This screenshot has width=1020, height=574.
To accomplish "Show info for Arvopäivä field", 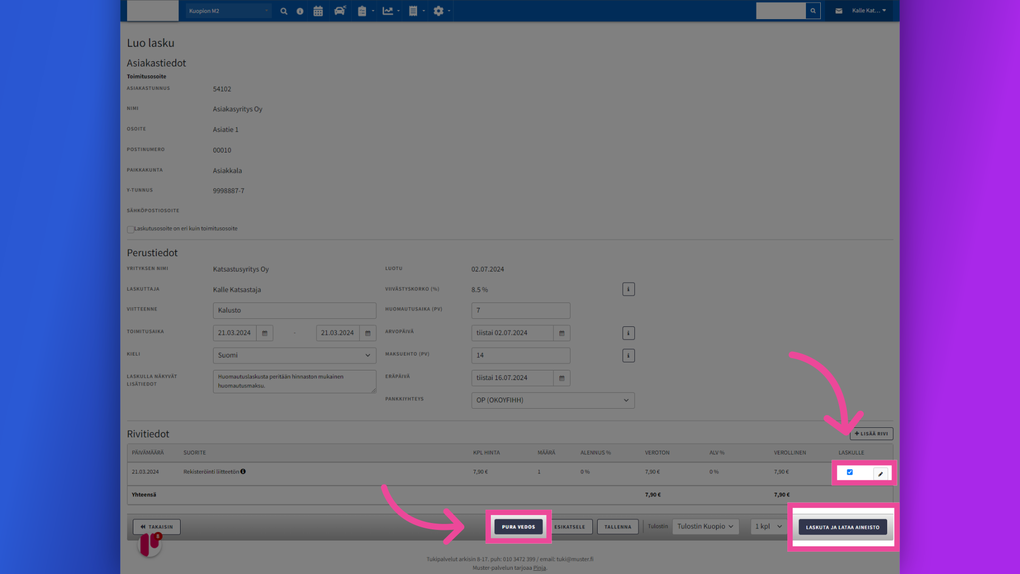I will pos(628,333).
